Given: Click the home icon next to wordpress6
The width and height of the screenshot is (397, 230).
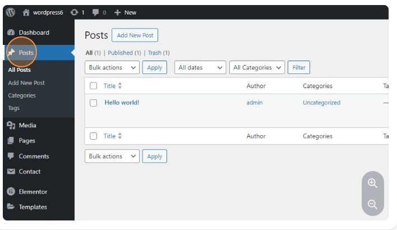Looking at the screenshot, I should click(26, 12).
